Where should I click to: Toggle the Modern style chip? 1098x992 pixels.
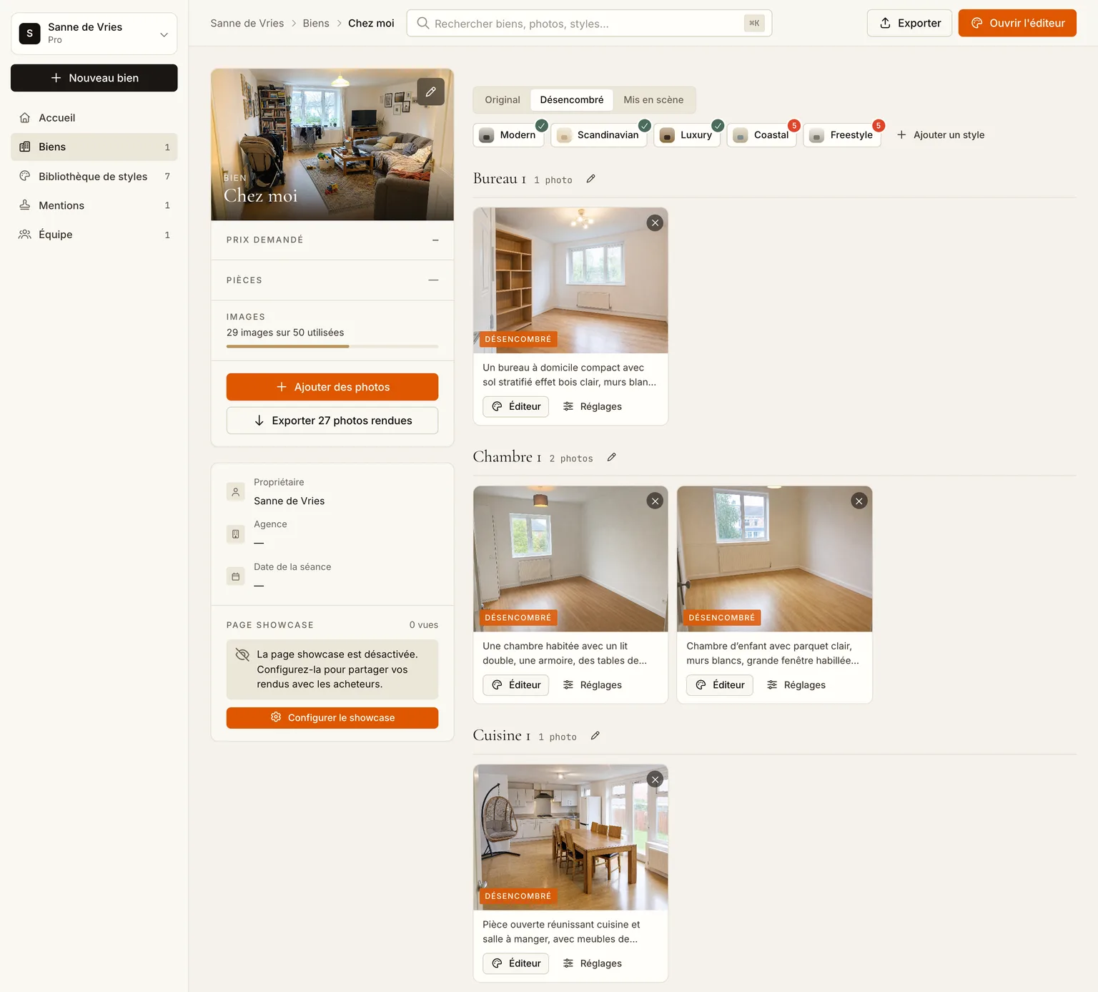click(x=508, y=135)
